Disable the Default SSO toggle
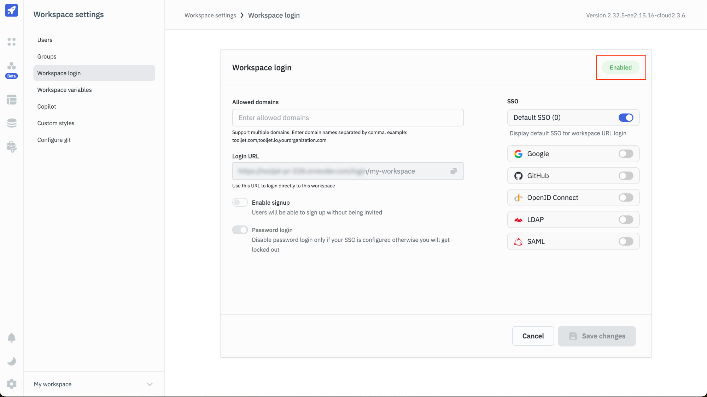 point(626,118)
